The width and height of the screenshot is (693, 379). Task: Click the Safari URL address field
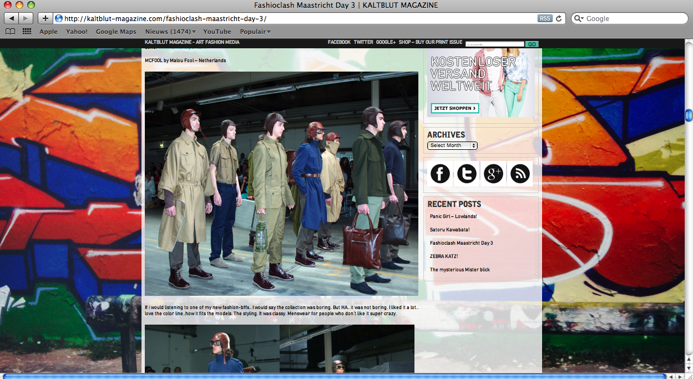pos(300,18)
